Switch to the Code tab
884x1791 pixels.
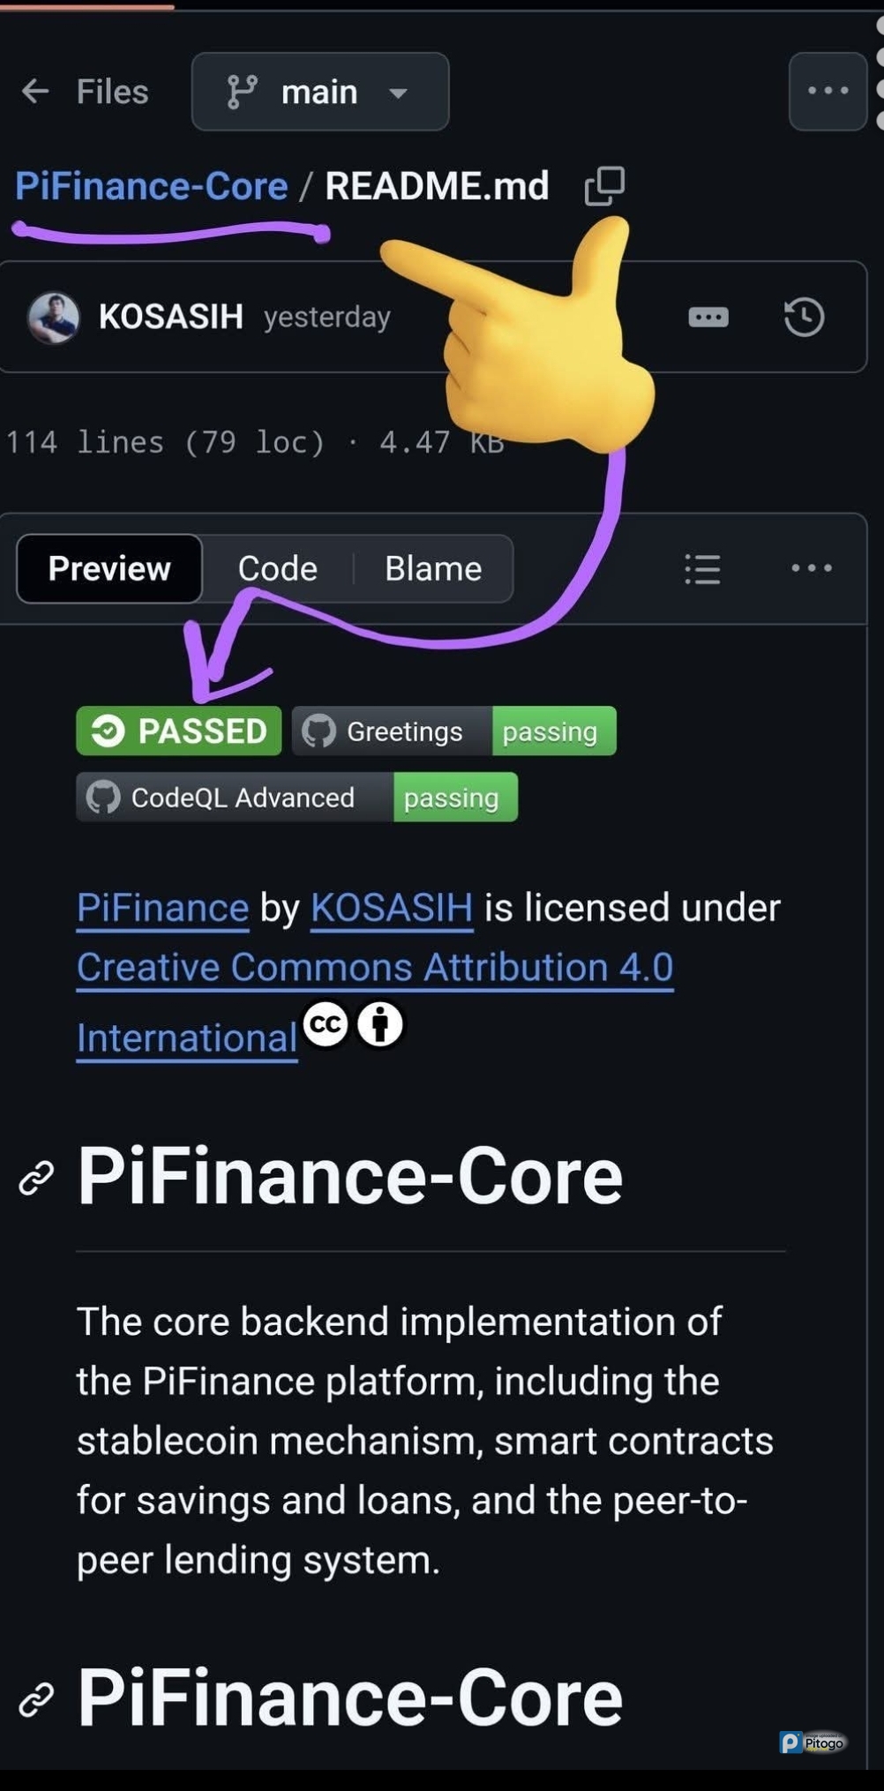[277, 569]
